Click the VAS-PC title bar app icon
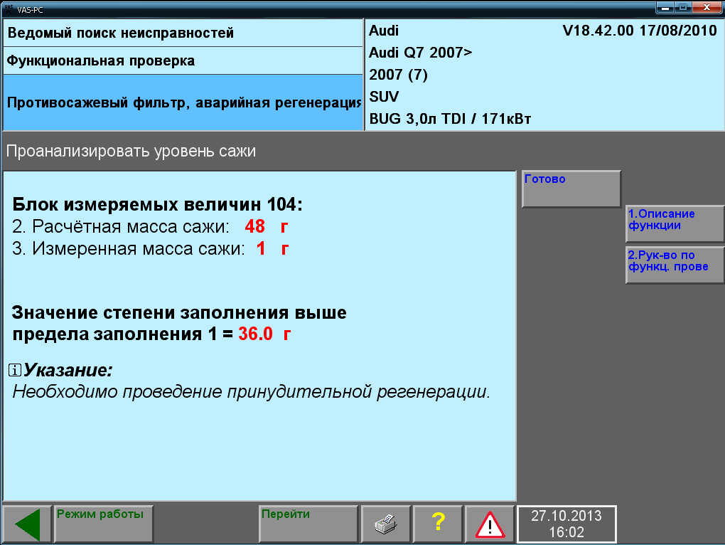Screen dimensions: 725x545 click(9, 9)
